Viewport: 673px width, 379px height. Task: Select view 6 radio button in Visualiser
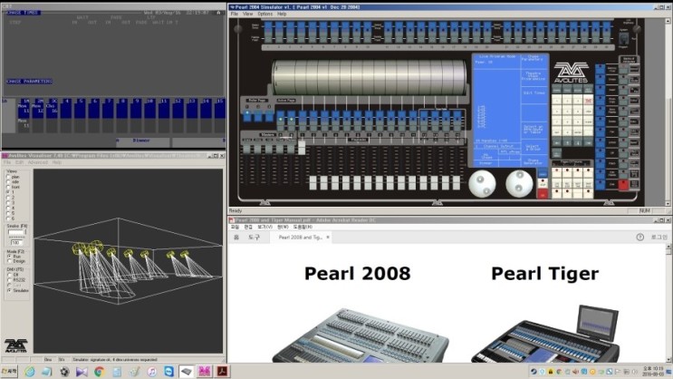8,218
